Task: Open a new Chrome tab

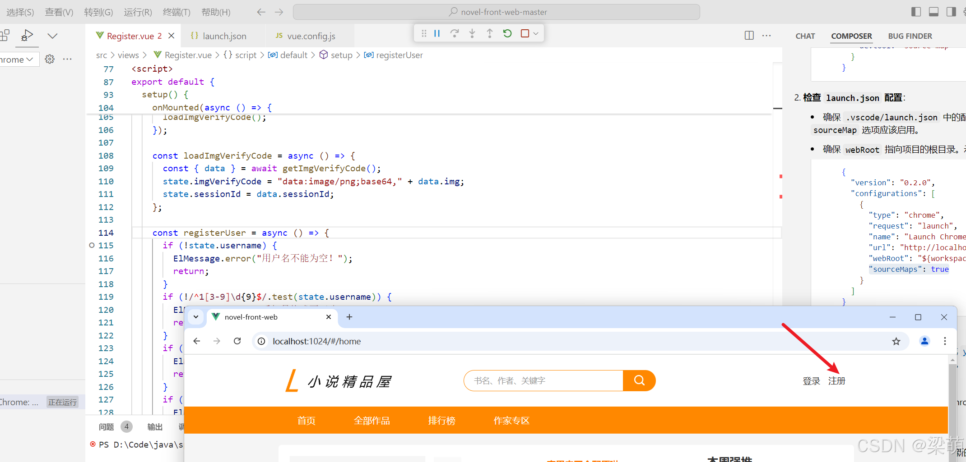Action: [349, 317]
